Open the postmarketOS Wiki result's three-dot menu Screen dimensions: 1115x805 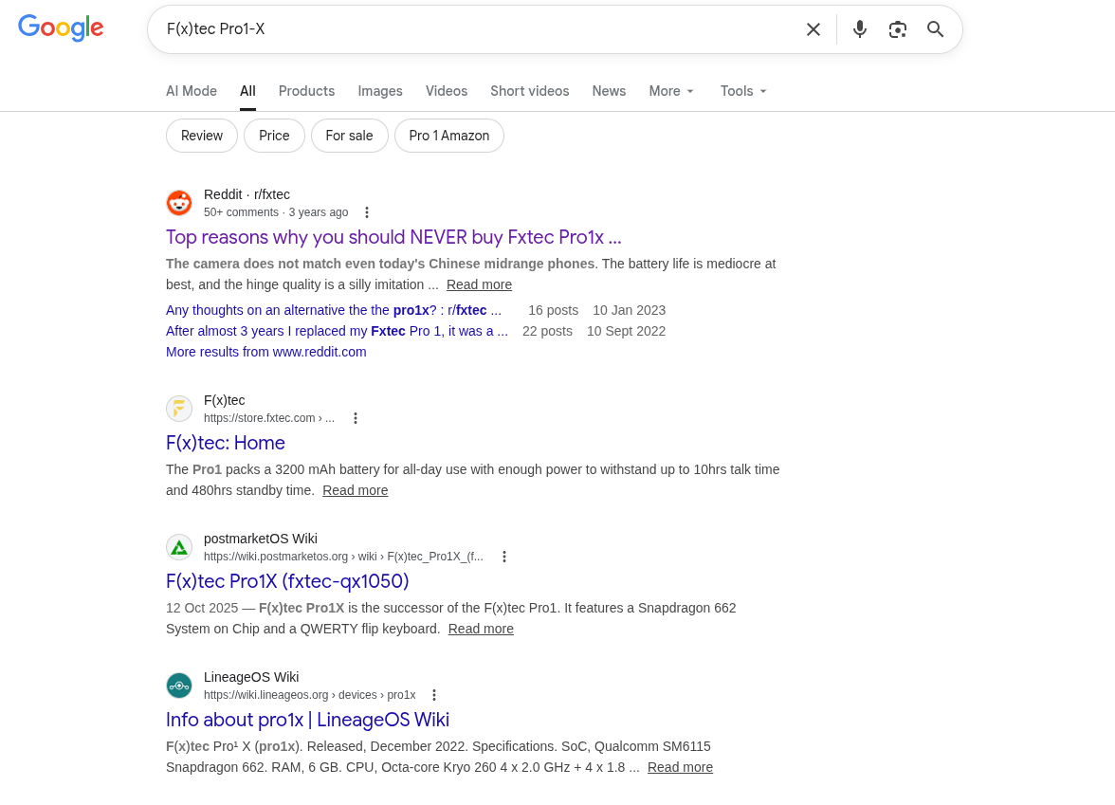coord(504,557)
